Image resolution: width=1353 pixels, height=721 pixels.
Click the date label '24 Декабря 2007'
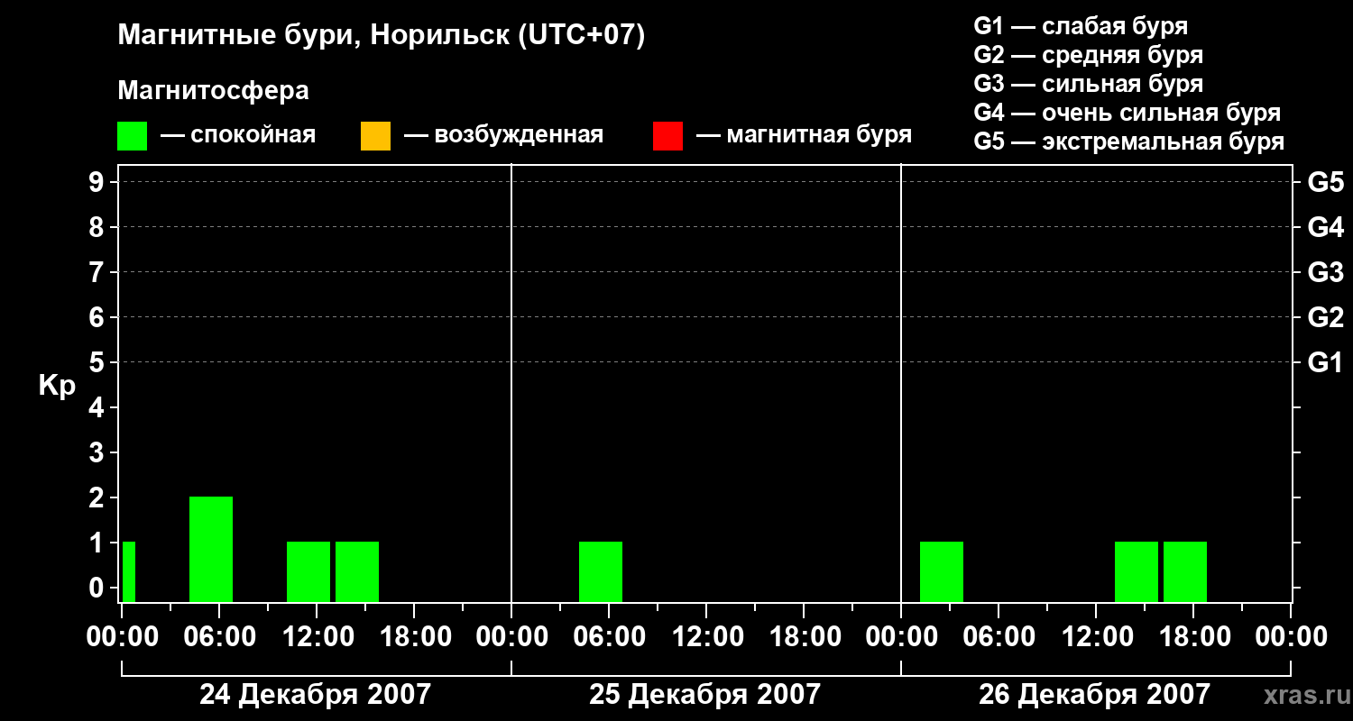[315, 695]
